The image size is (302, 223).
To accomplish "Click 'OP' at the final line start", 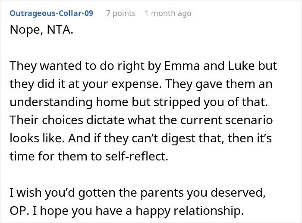I will point(19,210).
